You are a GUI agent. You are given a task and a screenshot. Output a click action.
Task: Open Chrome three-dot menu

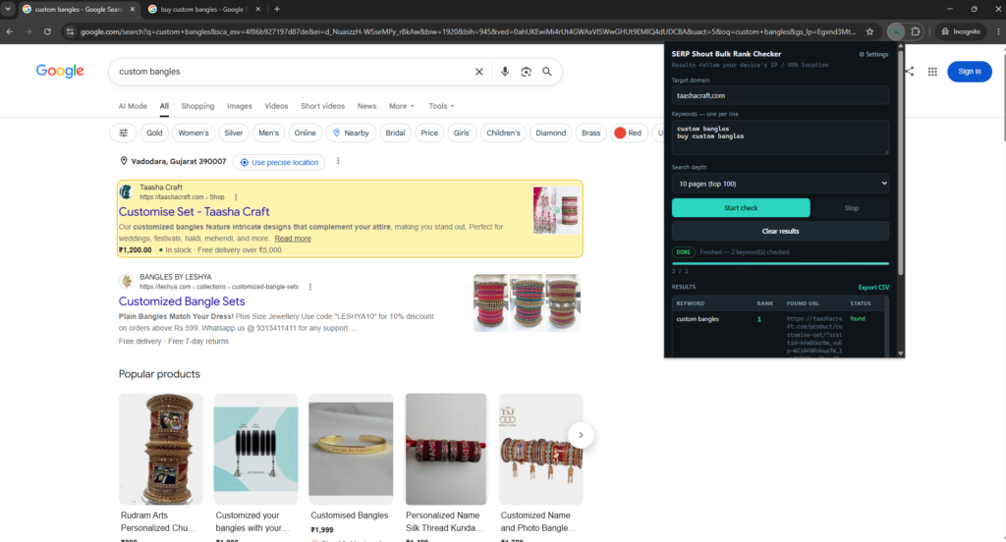point(998,31)
